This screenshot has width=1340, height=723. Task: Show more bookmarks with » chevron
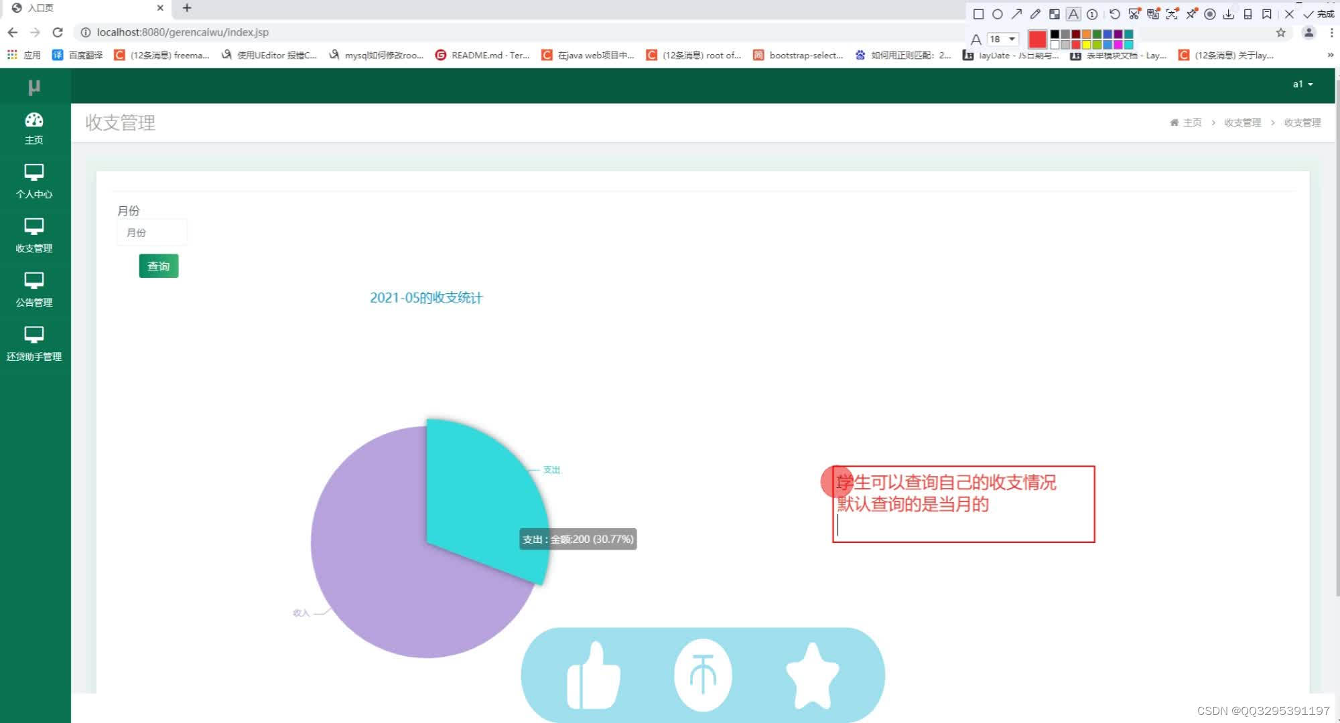(1331, 55)
